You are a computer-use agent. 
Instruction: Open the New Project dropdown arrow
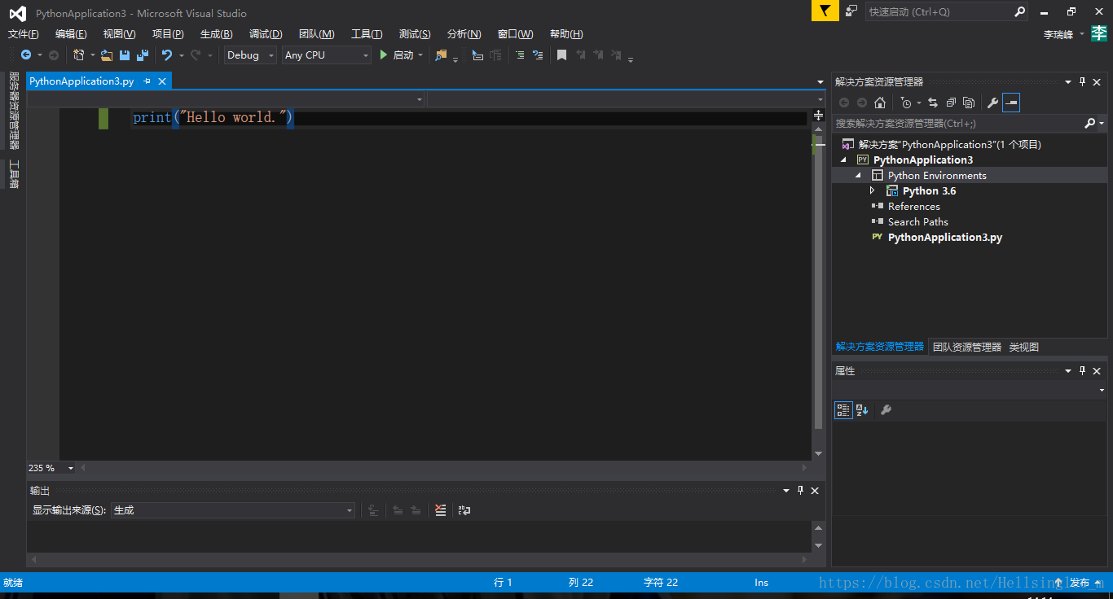click(x=92, y=55)
